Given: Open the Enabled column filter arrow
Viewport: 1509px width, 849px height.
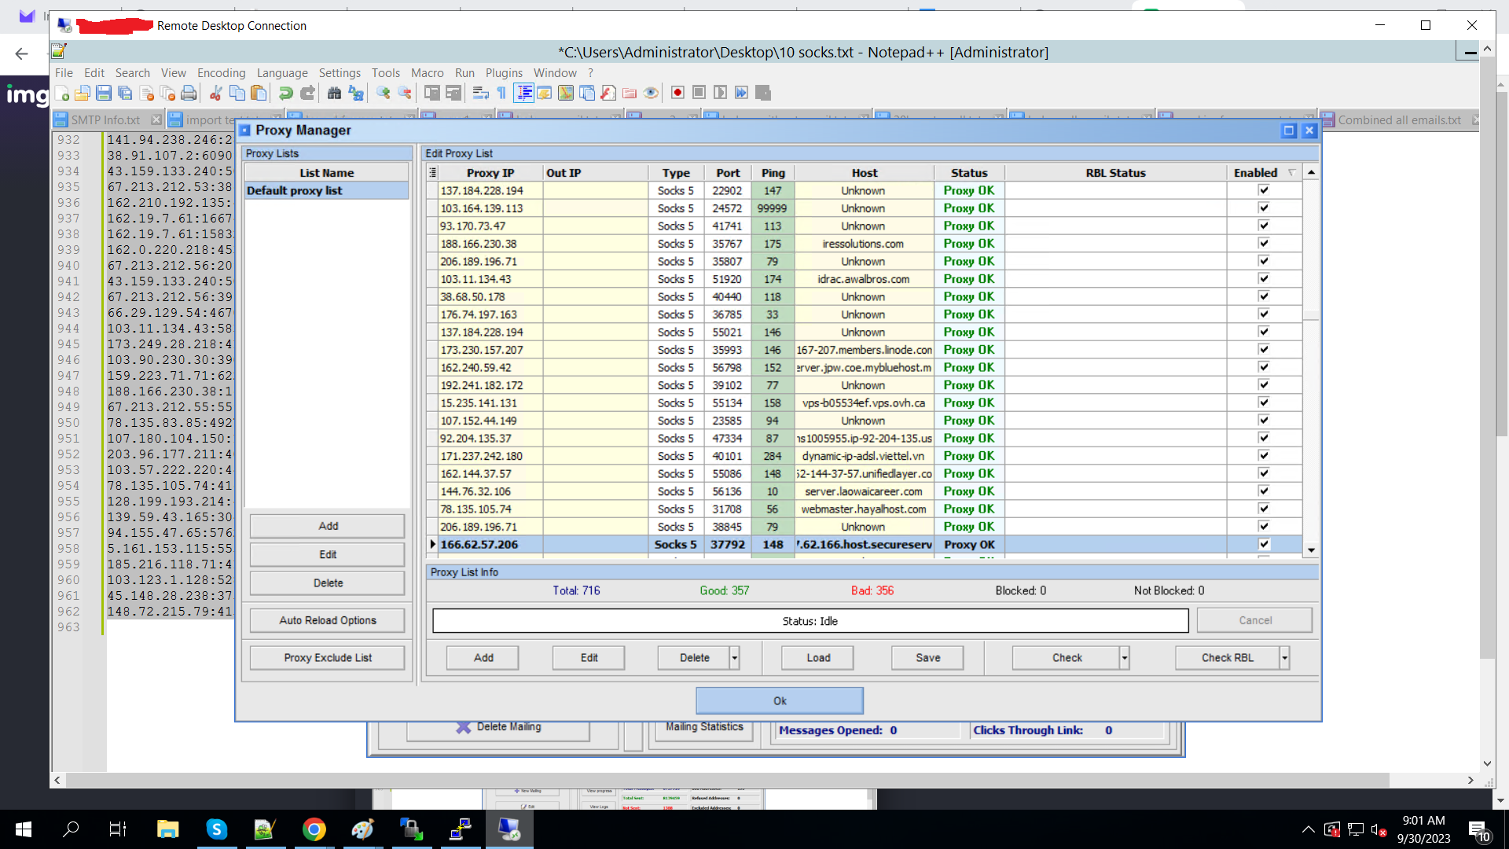Looking at the screenshot, I should tap(1292, 173).
